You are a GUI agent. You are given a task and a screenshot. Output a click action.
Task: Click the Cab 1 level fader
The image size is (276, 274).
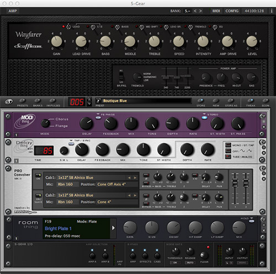pyautogui.click(x=235, y=183)
